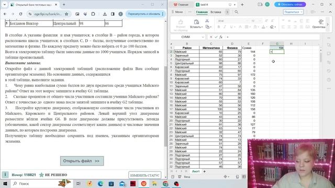
Task: Click the font color A icon
Action: [263, 27]
